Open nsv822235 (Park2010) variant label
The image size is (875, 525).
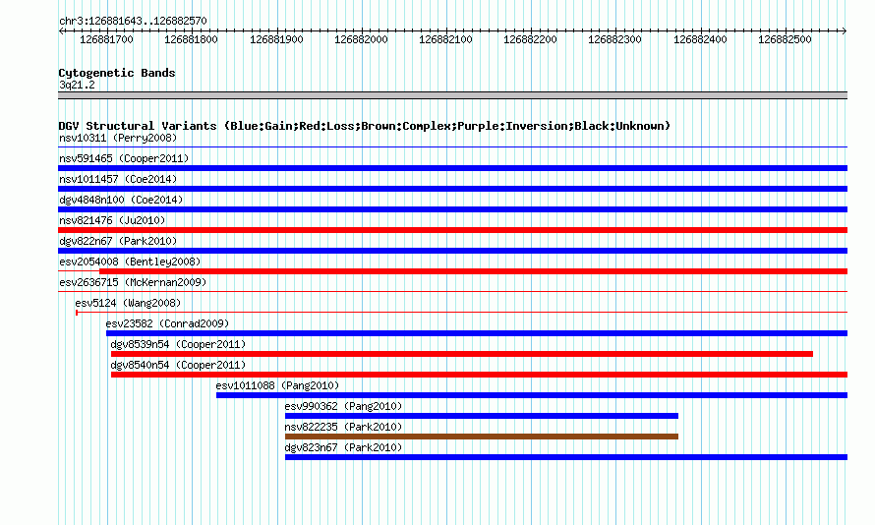tap(343, 427)
